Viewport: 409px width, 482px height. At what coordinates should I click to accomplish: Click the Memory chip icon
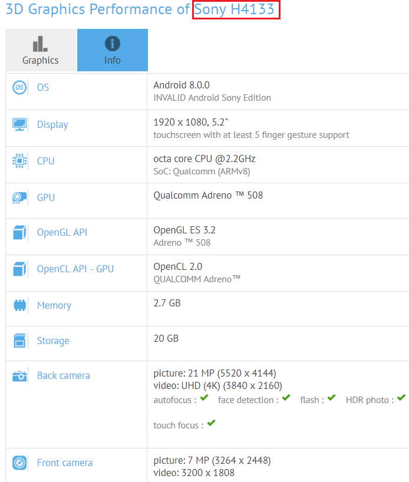tap(19, 305)
